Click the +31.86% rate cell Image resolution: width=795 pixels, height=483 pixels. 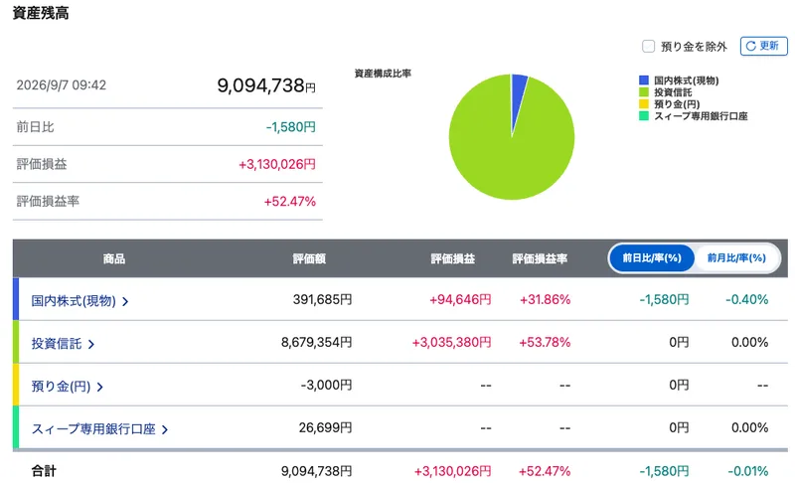(x=545, y=299)
